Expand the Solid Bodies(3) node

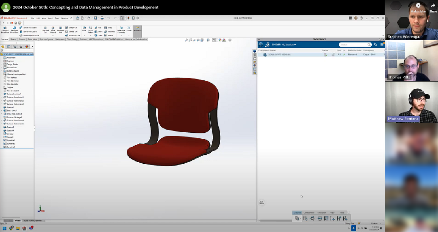1,71
